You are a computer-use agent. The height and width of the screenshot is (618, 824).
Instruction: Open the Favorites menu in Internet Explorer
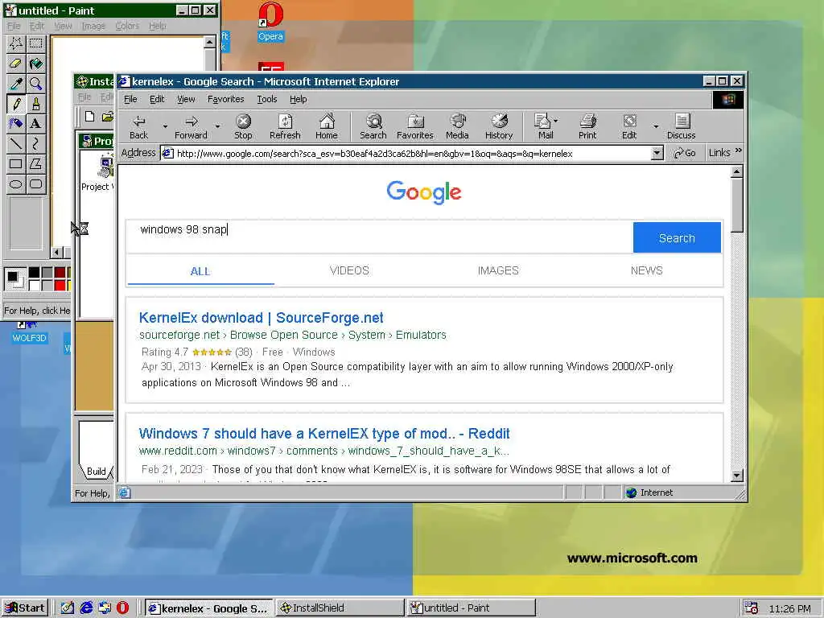[x=226, y=99]
